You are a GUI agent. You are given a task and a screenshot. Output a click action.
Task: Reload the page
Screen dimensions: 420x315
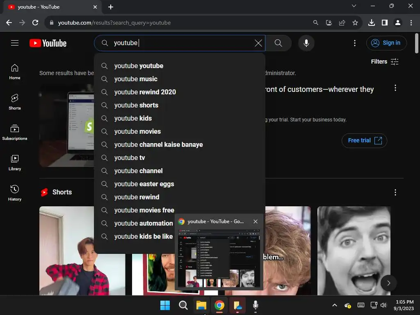(x=35, y=23)
